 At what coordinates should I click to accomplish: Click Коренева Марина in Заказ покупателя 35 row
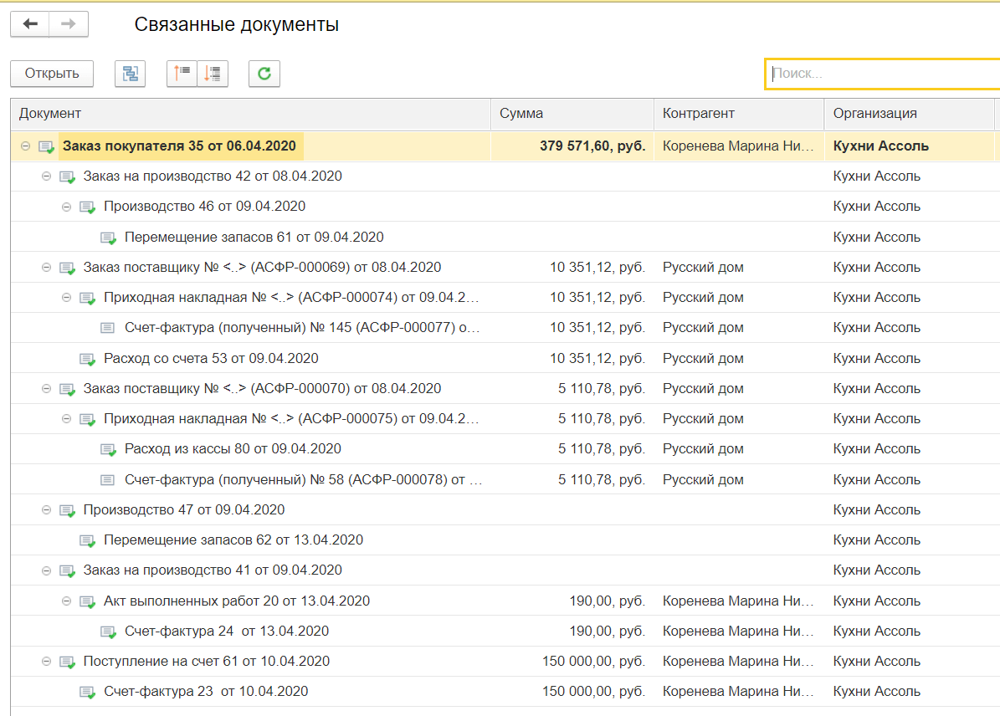tap(738, 146)
